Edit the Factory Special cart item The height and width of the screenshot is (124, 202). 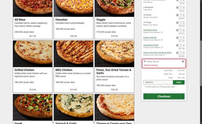click(x=150, y=38)
